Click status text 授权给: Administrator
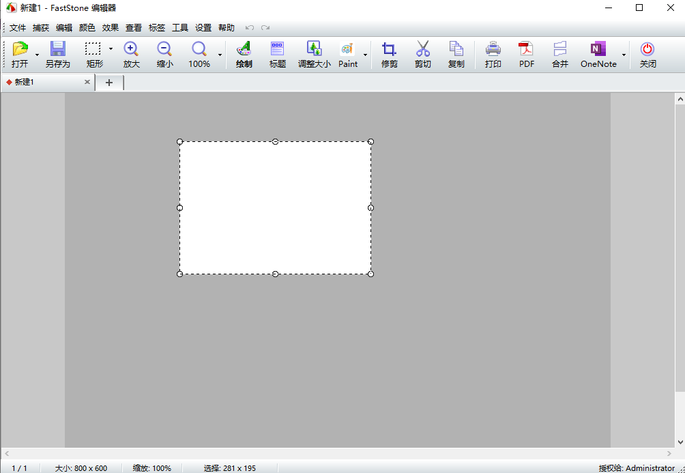Viewport: 685px width, 473px height. [x=637, y=468]
